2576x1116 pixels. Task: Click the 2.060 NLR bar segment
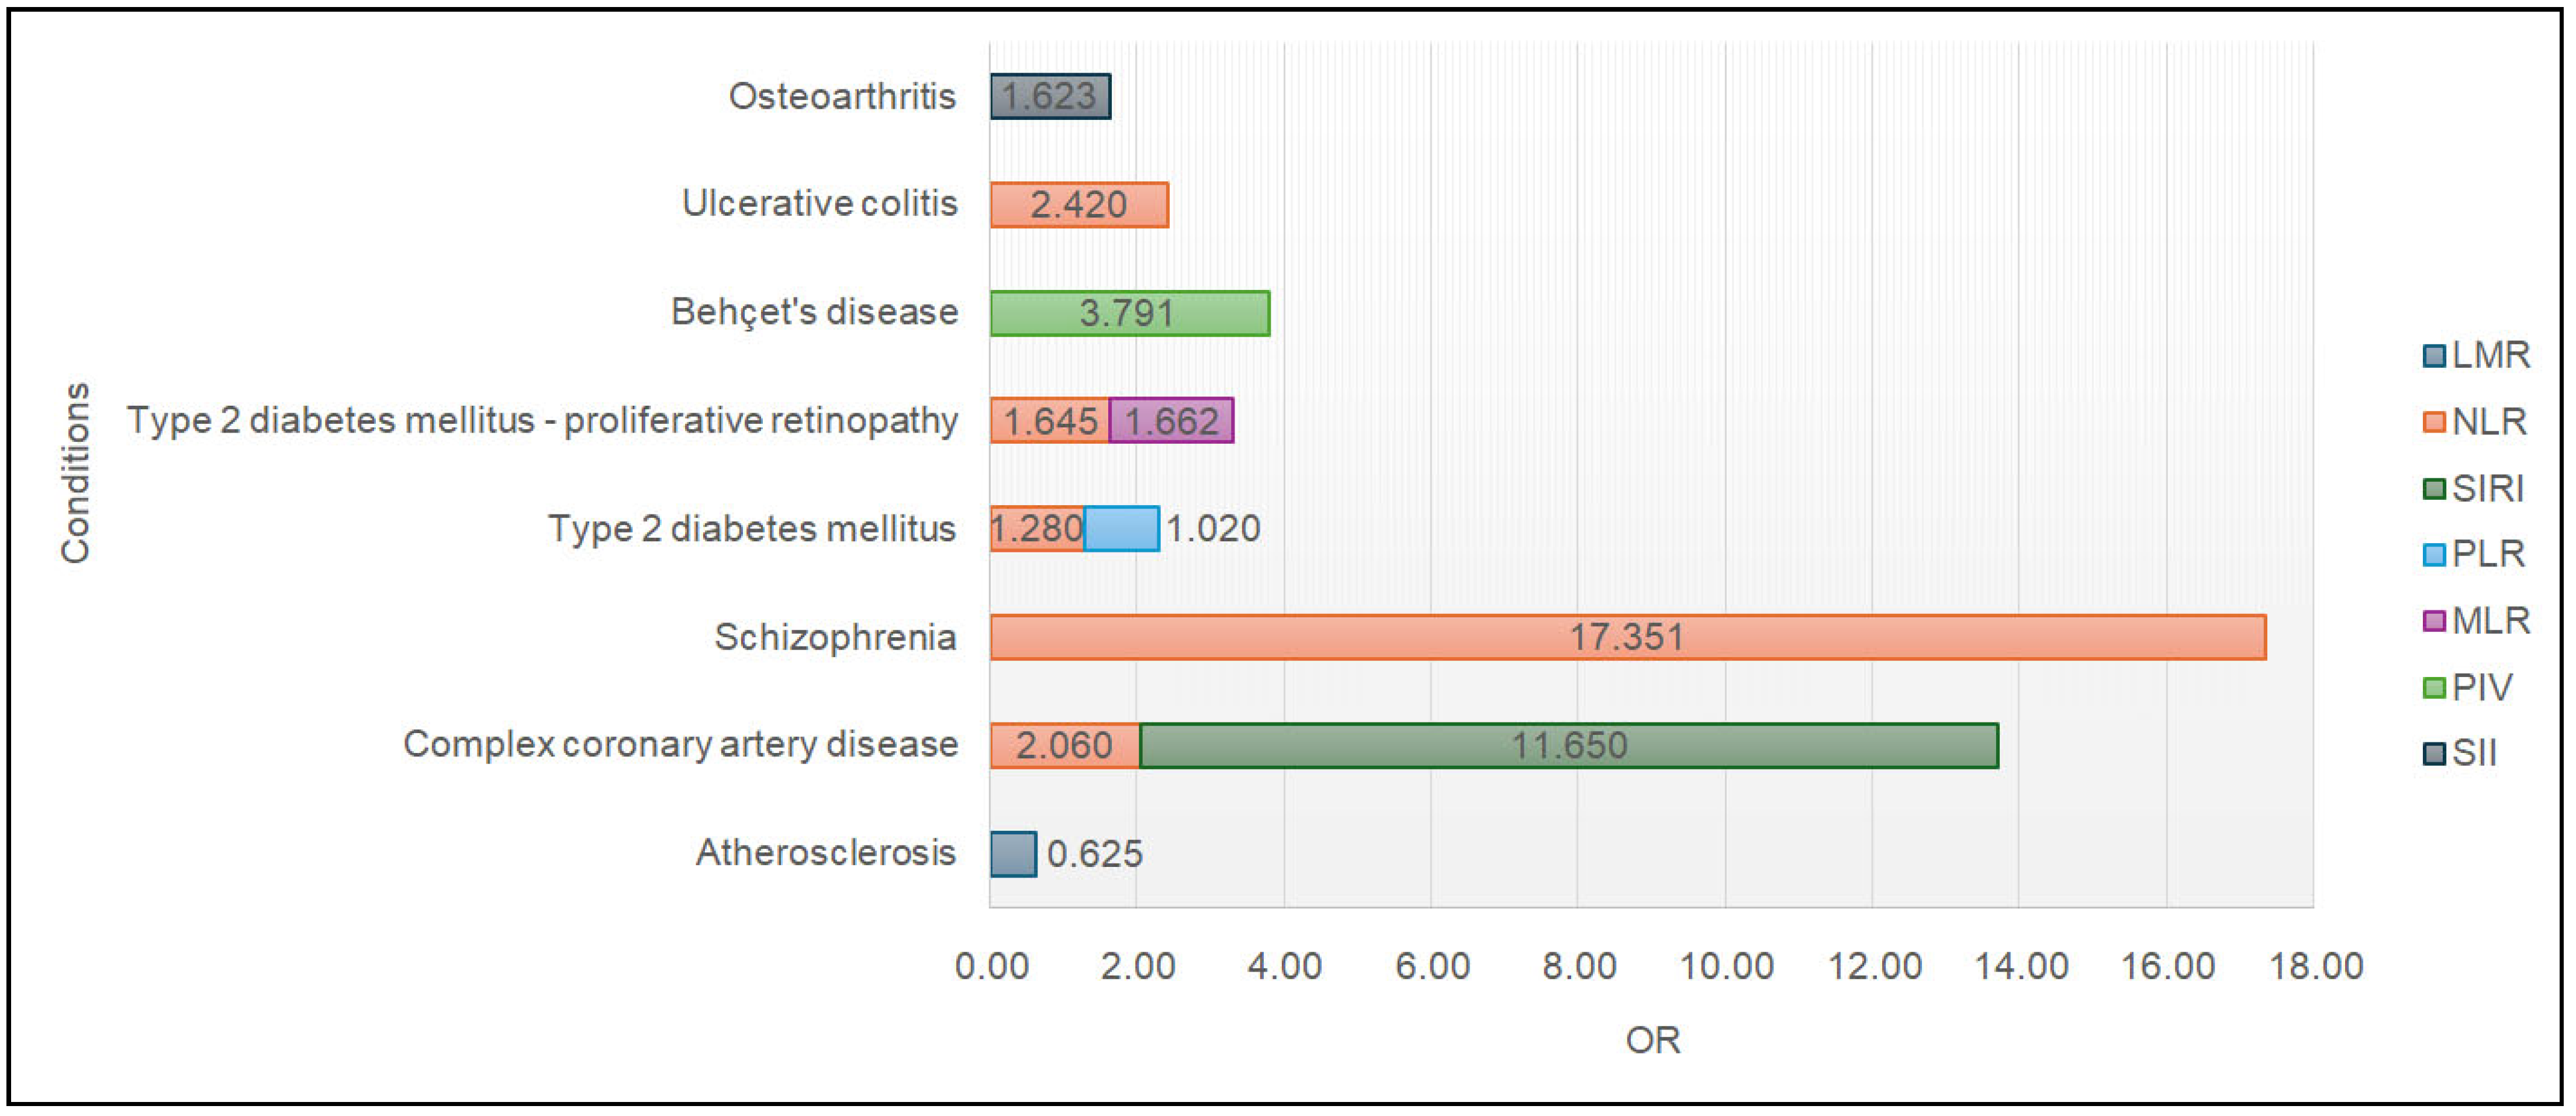1064,746
